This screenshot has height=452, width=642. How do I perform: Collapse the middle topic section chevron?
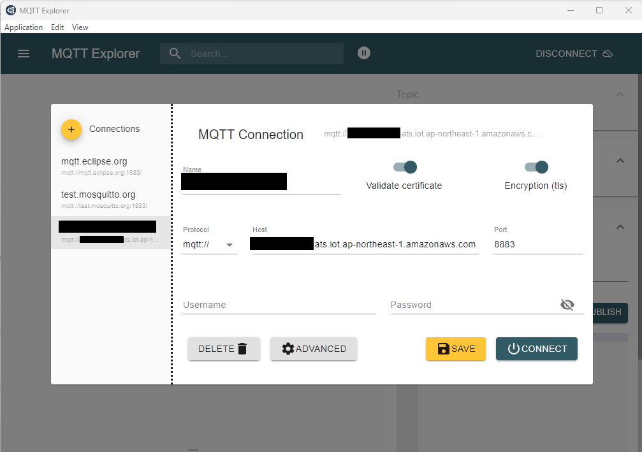[x=620, y=162]
